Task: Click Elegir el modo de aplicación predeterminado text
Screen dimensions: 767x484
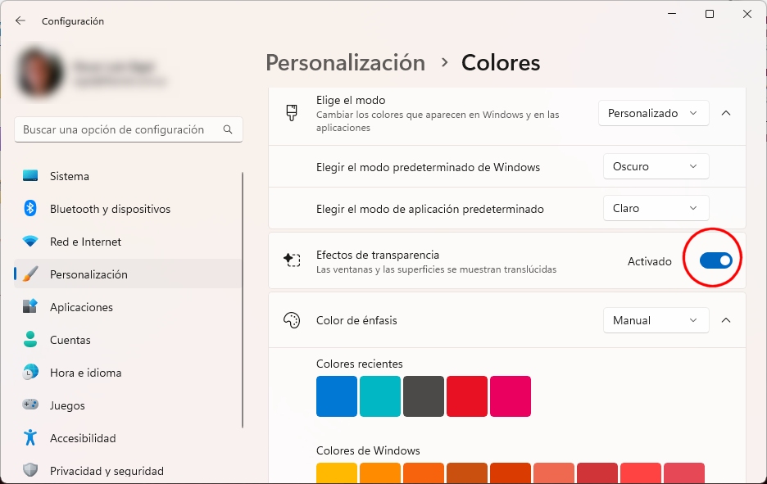Action: point(430,209)
